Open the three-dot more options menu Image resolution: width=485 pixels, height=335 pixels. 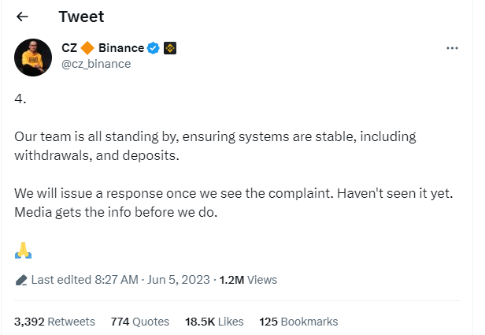click(x=452, y=48)
